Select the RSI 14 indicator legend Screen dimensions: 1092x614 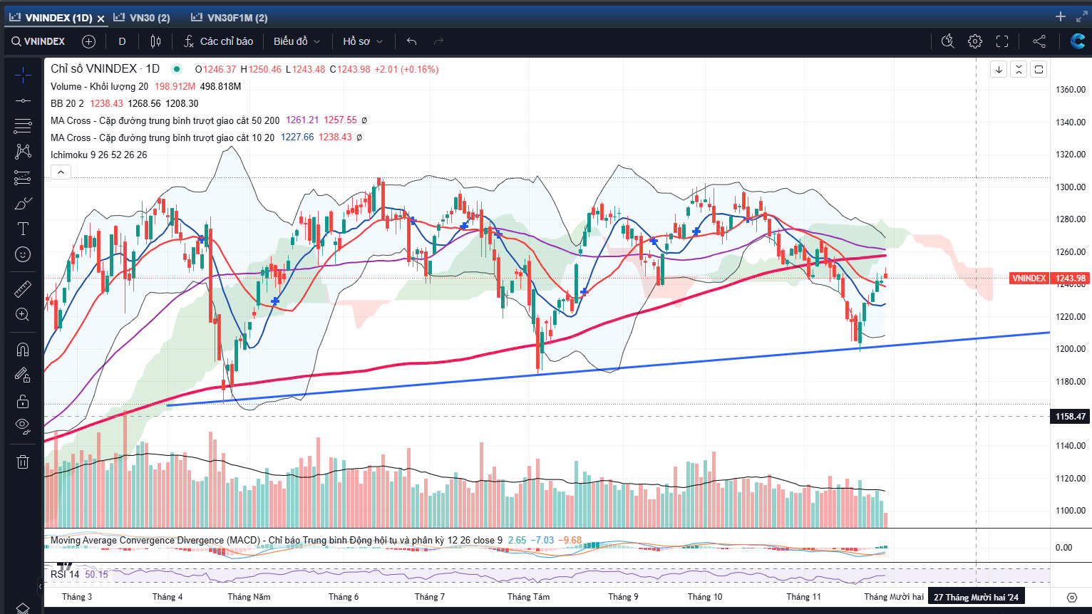(65, 574)
